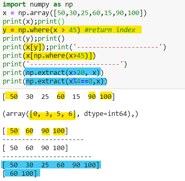
Task: Click the print(y);print() code line
Action: (x=34, y=39)
